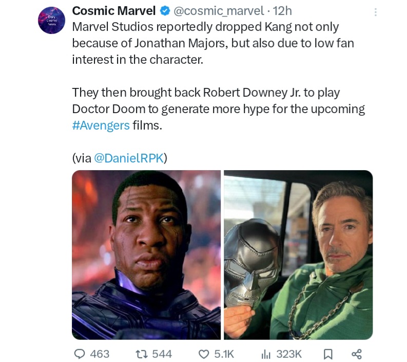Click the reply speech bubble icon
Screen dimensions: 407x362
(x=80, y=354)
